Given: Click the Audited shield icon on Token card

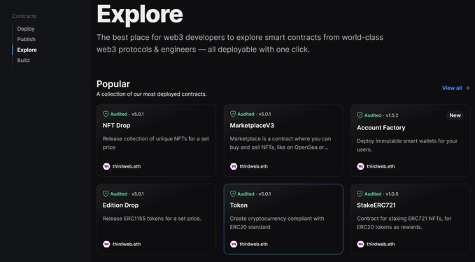Looking at the screenshot, I should click(233, 194).
